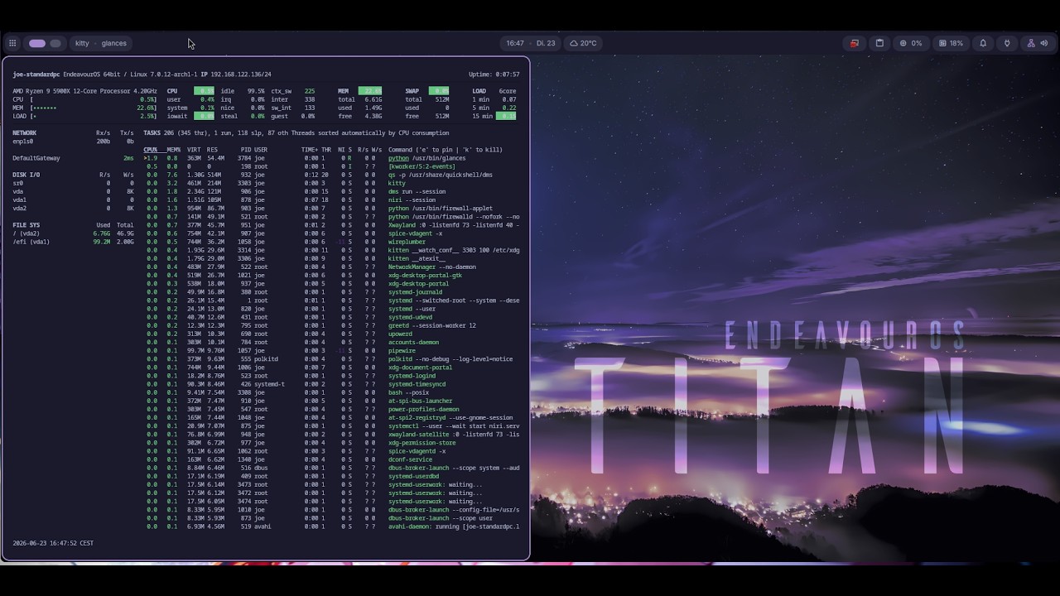Click the enp1s0 network interface

click(x=23, y=141)
